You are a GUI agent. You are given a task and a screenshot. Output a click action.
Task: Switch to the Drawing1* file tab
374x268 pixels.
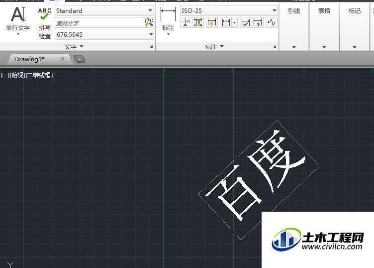29,59
